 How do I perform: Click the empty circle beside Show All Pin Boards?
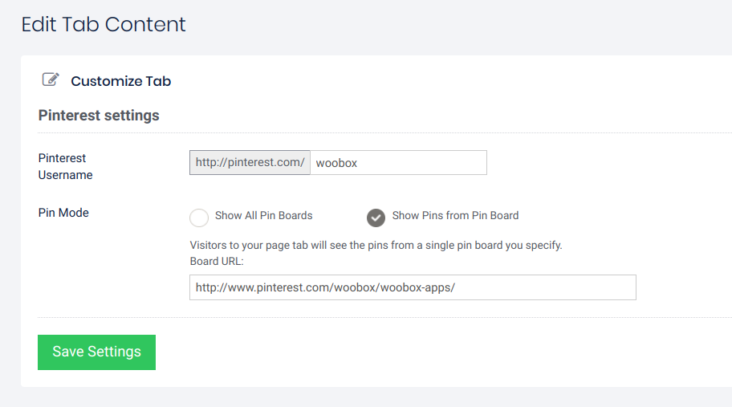pyautogui.click(x=199, y=218)
